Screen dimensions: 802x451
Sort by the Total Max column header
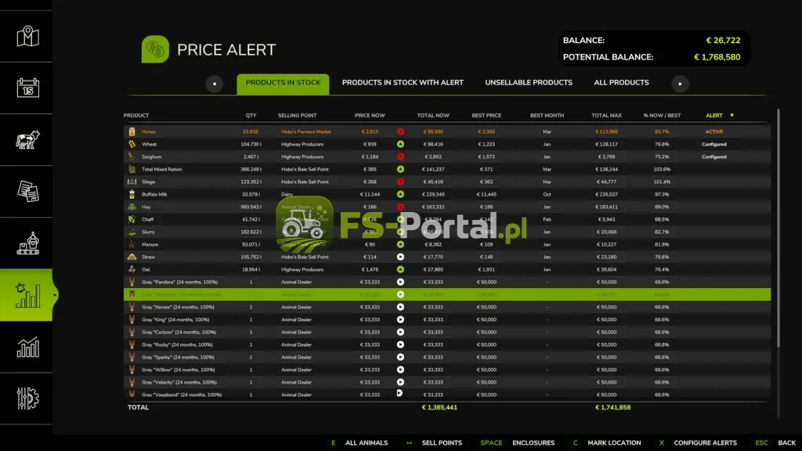click(607, 116)
